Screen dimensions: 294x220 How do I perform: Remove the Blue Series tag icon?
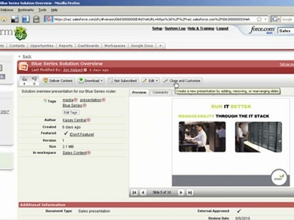[x=85, y=105]
